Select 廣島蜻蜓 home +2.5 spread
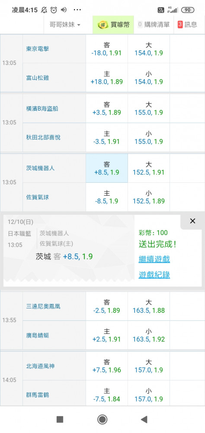Screen dimensions: 205x433 tap(107, 335)
